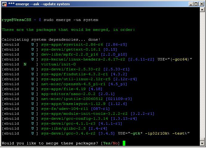The width and height of the screenshot is (206, 158).
Task: Select 'sys-devel/gcc-4.1.1-r3' package name
Action: click(x=68, y=123)
